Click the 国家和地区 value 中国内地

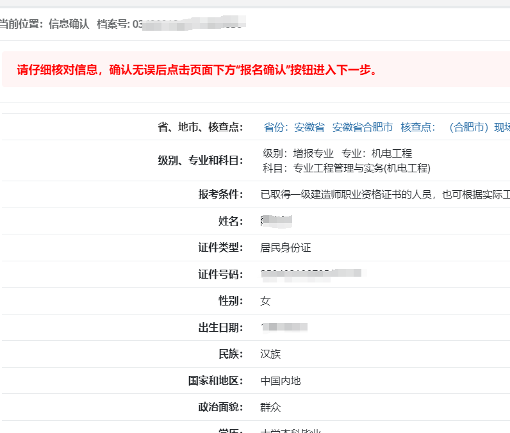(281, 381)
